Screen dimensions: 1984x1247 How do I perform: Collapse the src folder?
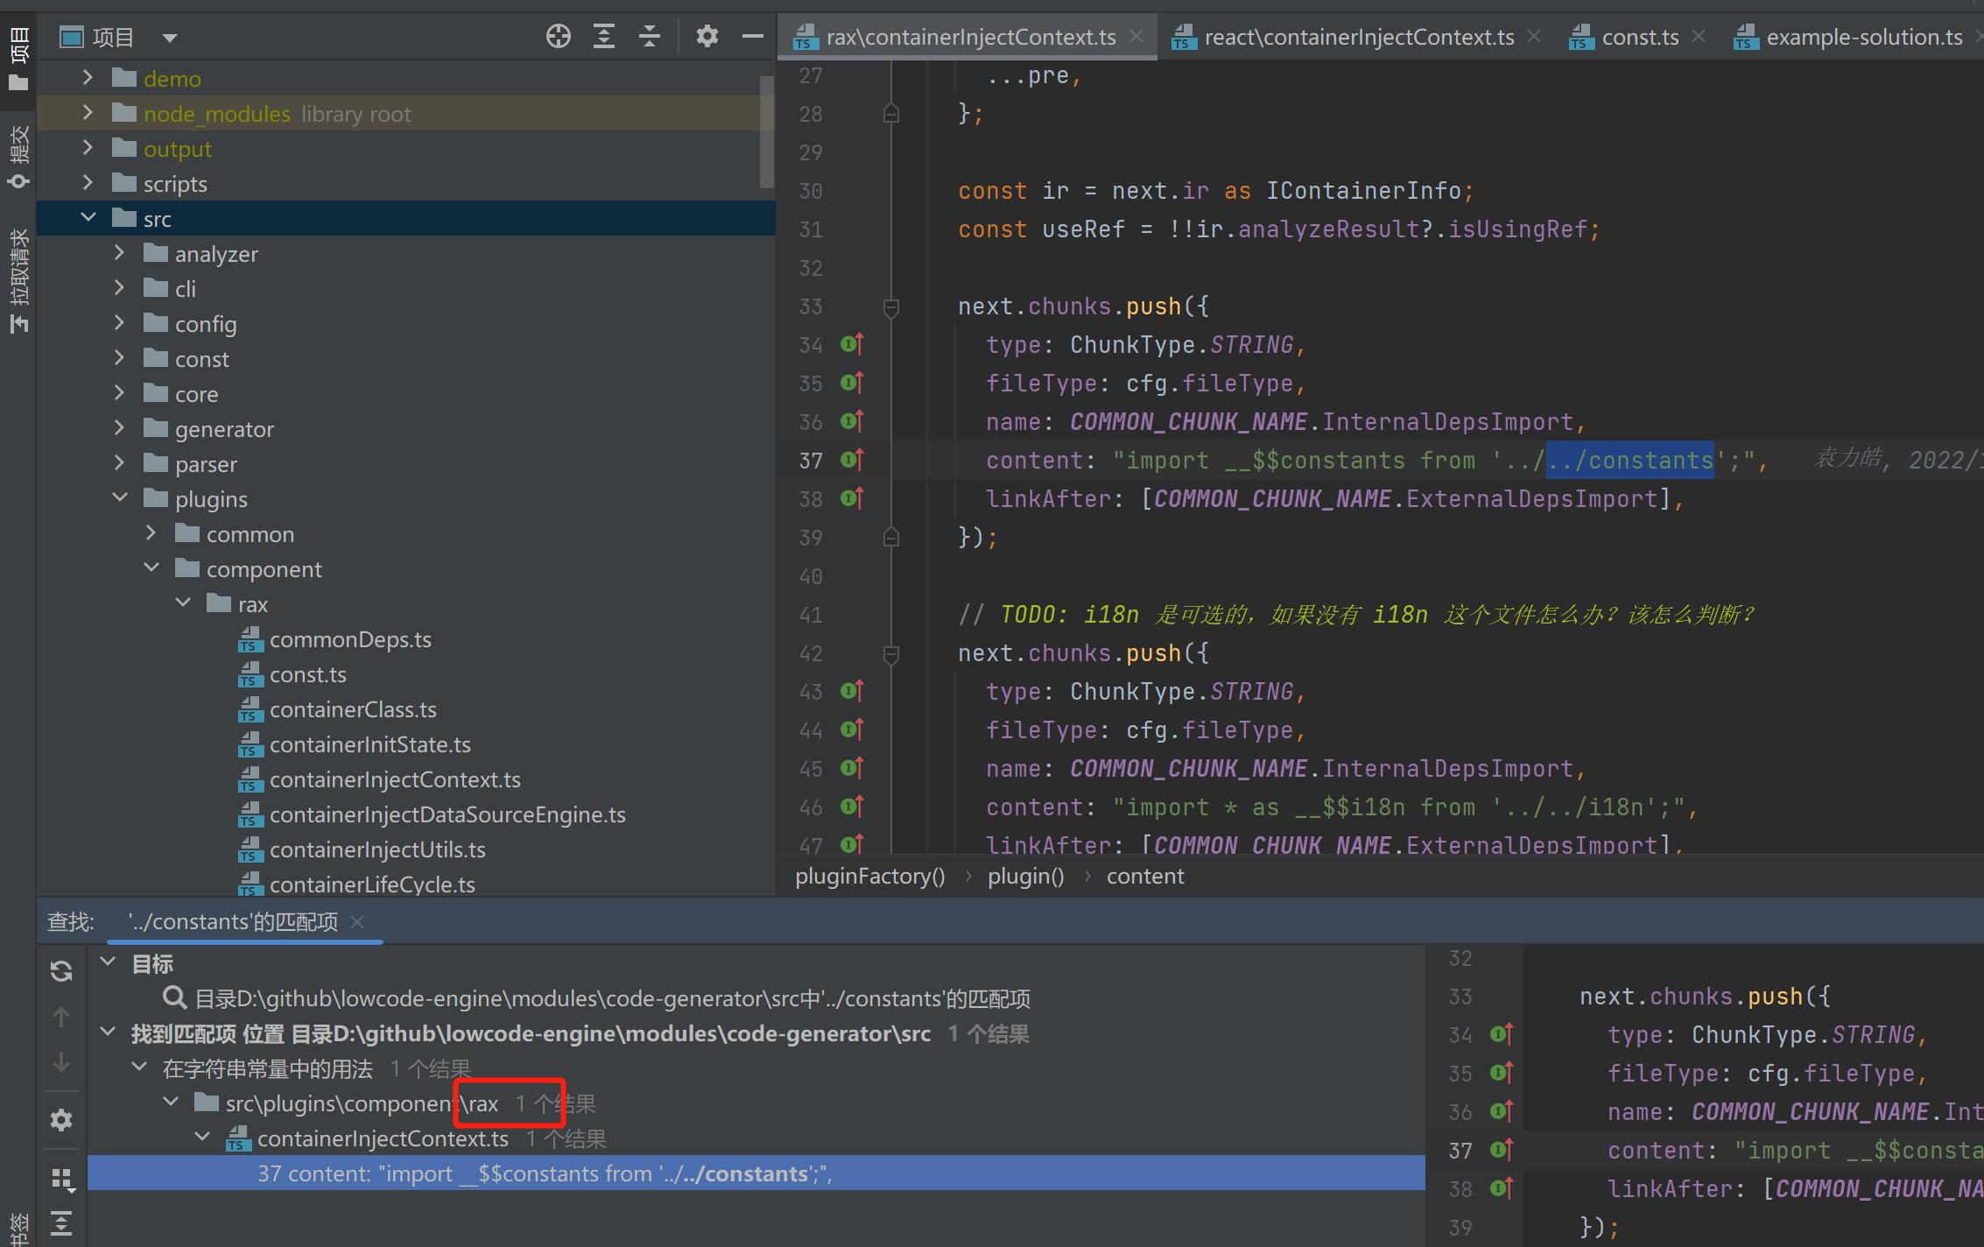click(88, 217)
